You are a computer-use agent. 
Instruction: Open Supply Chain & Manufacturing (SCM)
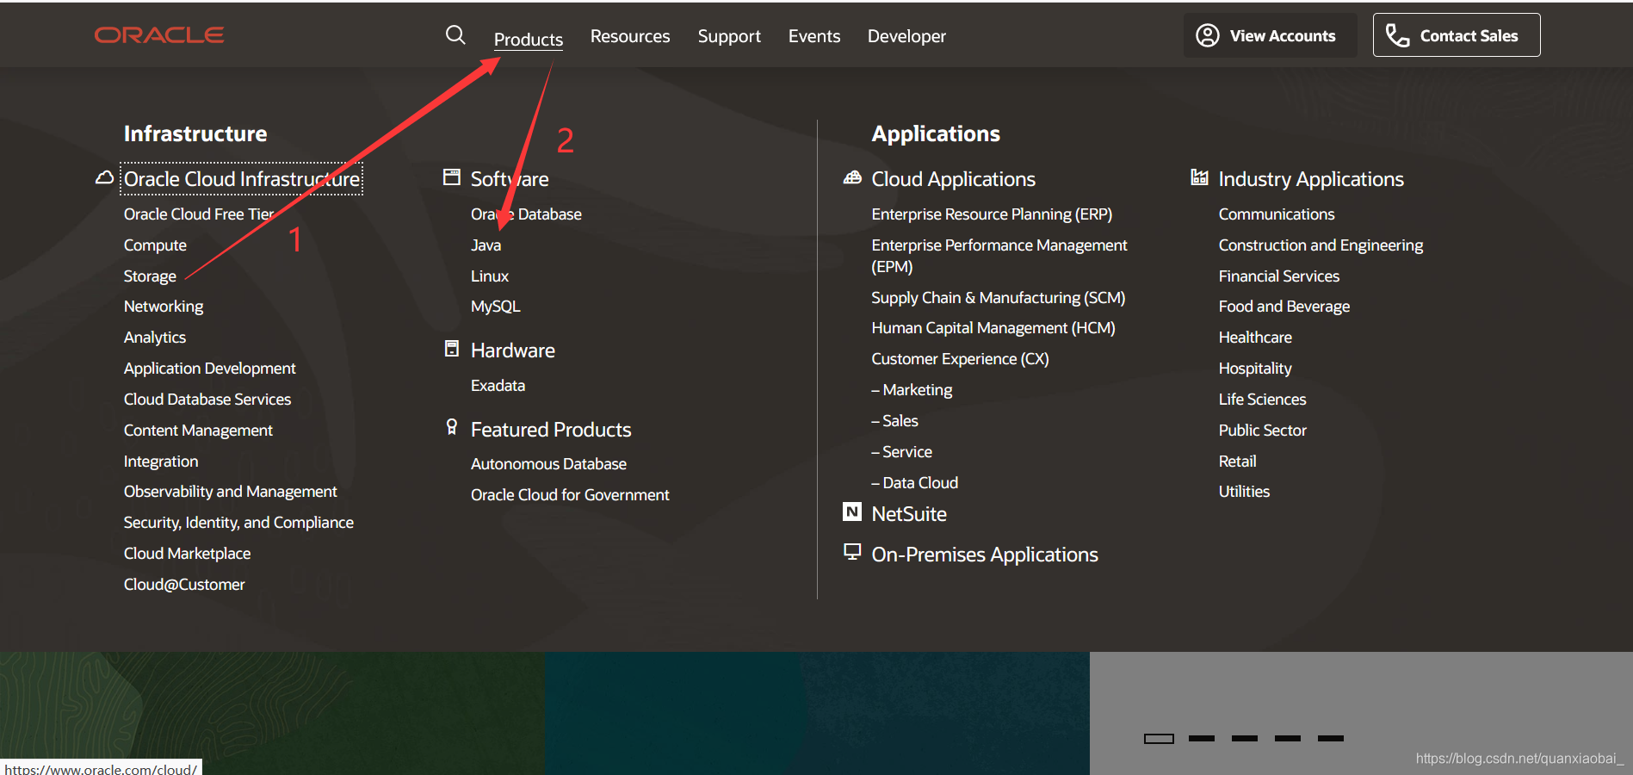[x=999, y=298]
